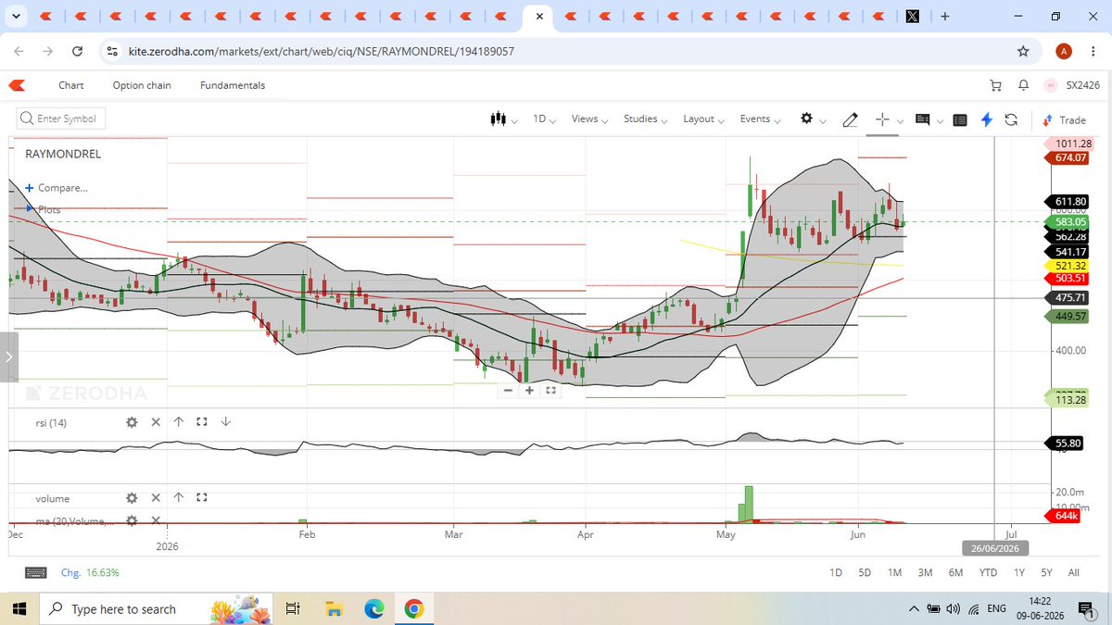Image resolution: width=1112 pixels, height=625 pixels.
Task: Select the 1M range button
Action: point(894,573)
